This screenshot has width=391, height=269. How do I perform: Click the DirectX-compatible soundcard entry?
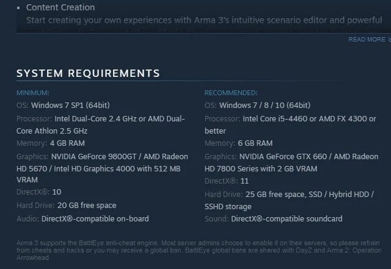(x=287, y=219)
